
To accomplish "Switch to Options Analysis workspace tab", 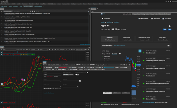I will pos(38,6).
